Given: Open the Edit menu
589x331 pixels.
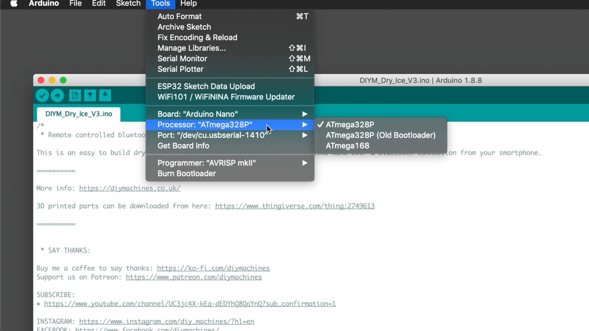Looking at the screenshot, I should point(99,4).
